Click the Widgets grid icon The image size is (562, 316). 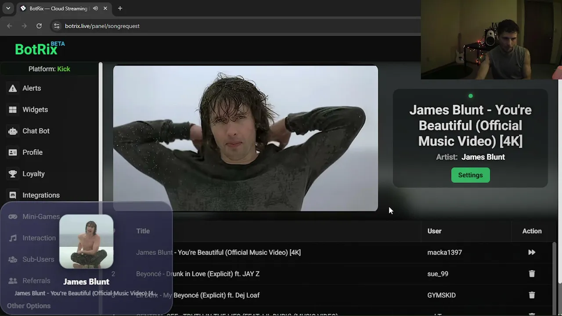(x=13, y=110)
